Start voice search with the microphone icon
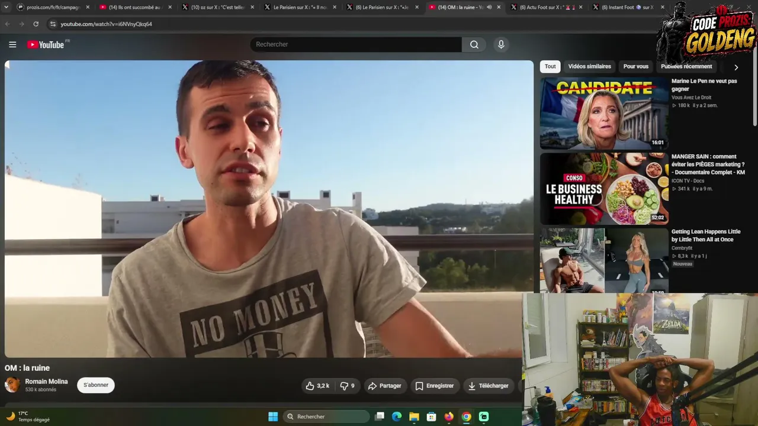Screen dimensions: 758x426 click(x=501, y=44)
